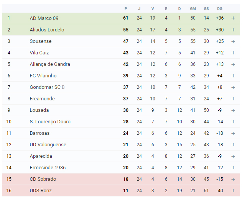The height and width of the screenshot is (198, 242).
Task: Open the plus icon on Vila Caiz row
Action: [x=233, y=53]
